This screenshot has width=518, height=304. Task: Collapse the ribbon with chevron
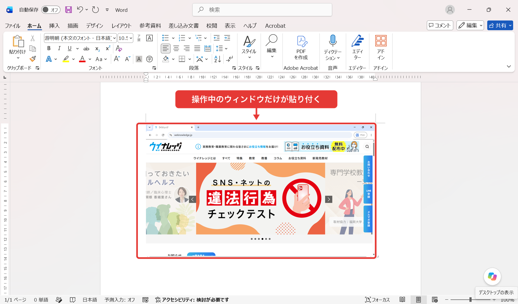(x=509, y=66)
